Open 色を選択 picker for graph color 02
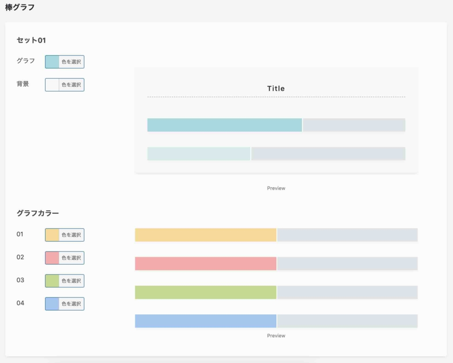 (71, 258)
